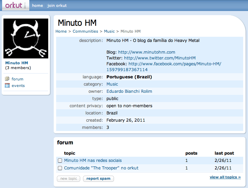Image resolution: width=248 pixels, height=188 pixels.
Task: Open the Facebook Minuto-HM page link
Action: click(164, 67)
